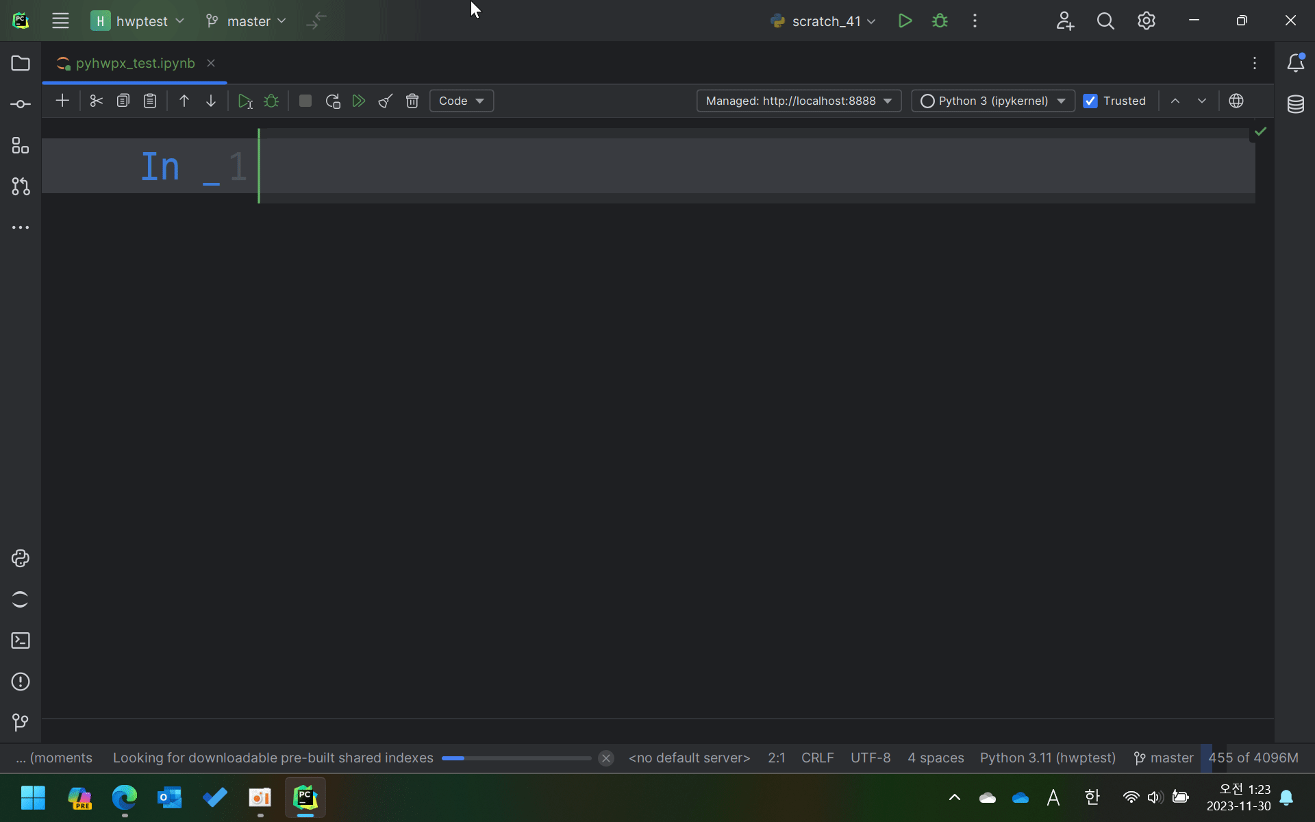Move cell down arrow icon
Viewport: 1315px width, 822px height.
pyautogui.click(x=211, y=101)
